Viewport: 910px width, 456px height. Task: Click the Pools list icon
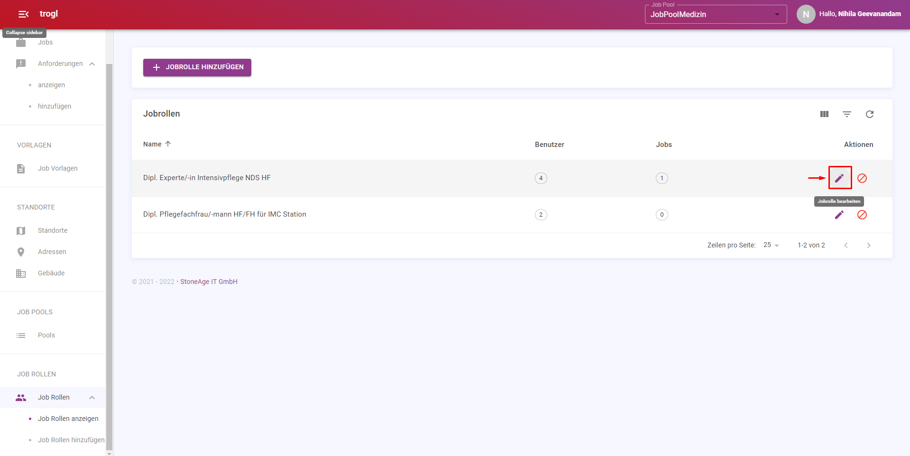pos(21,335)
